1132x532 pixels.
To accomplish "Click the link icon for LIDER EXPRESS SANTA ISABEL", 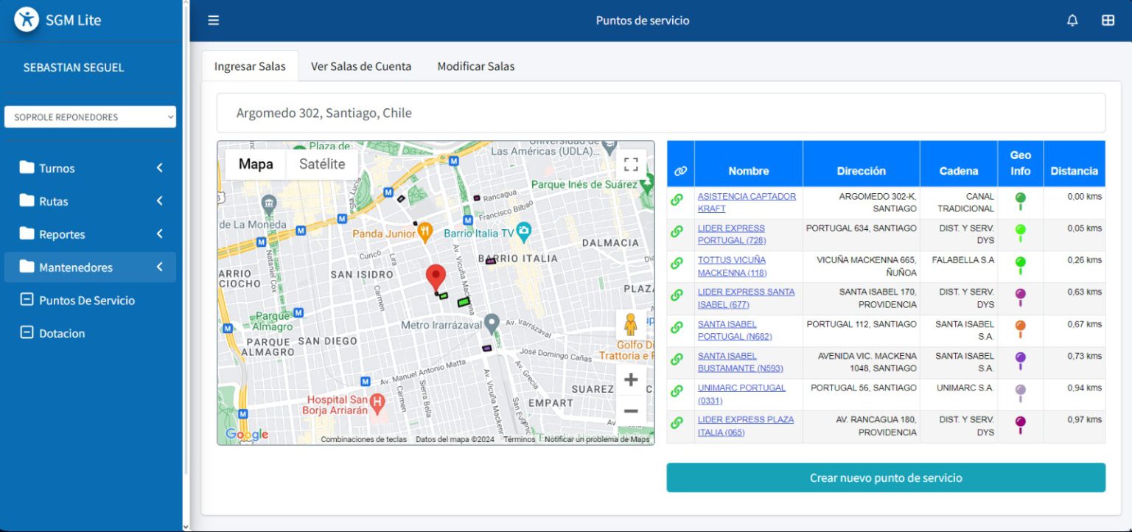I will (x=677, y=295).
